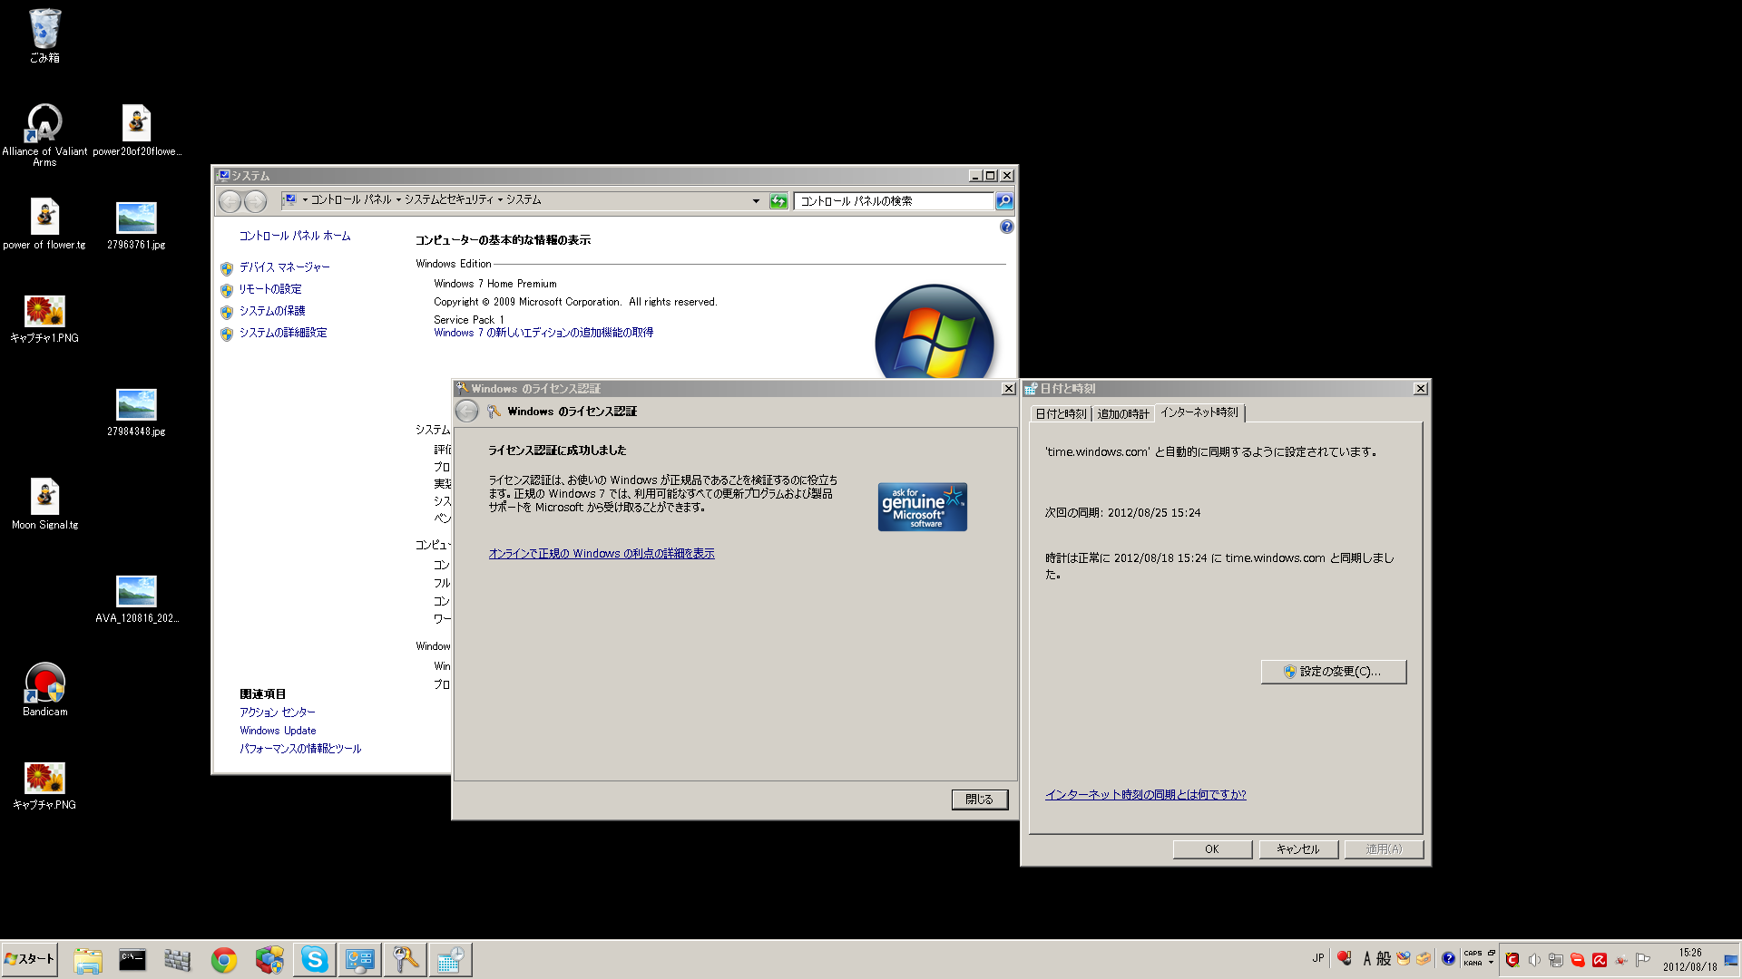Toggle KANA lock indicator in language bar
Screen dimensions: 1742x979
point(1473,964)
